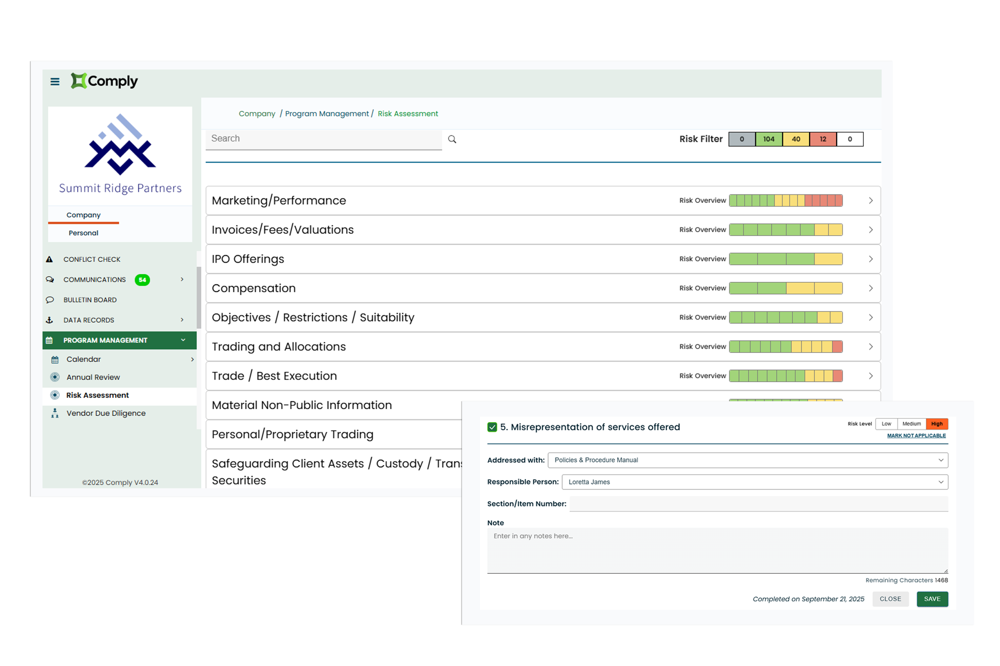Click Program Management in the breadcrumb
Screen dimensions: 1000x666
pyautogui.click(x=327, y=113)
